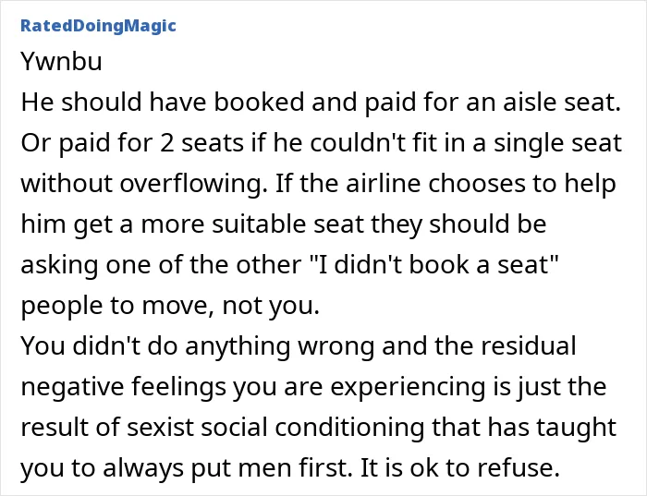Image resolution: width=647 pixels, height=496 pixels.
Task: Click the sentence start You didn't do anything wrong
Action: click(x=197, y=346)
